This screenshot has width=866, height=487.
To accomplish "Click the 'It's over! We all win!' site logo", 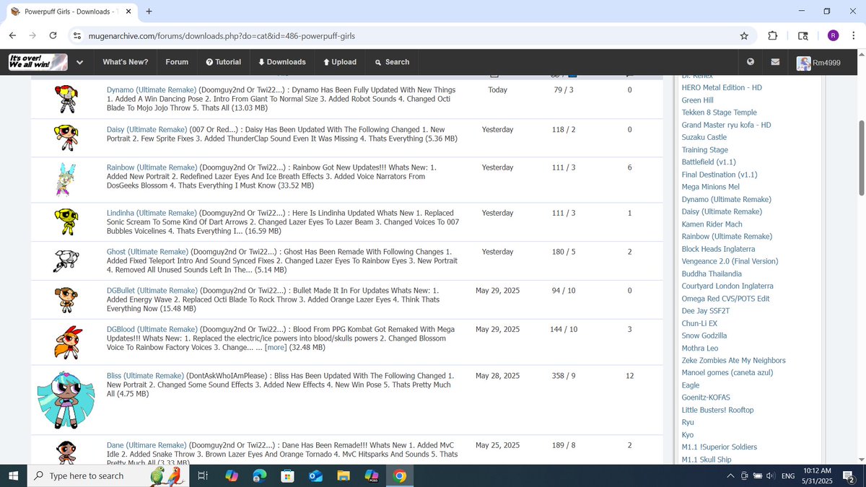I will tap(38, 62).
